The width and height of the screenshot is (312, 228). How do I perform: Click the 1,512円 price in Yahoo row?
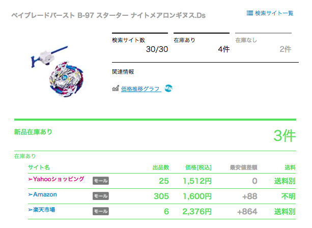[197, 181]
